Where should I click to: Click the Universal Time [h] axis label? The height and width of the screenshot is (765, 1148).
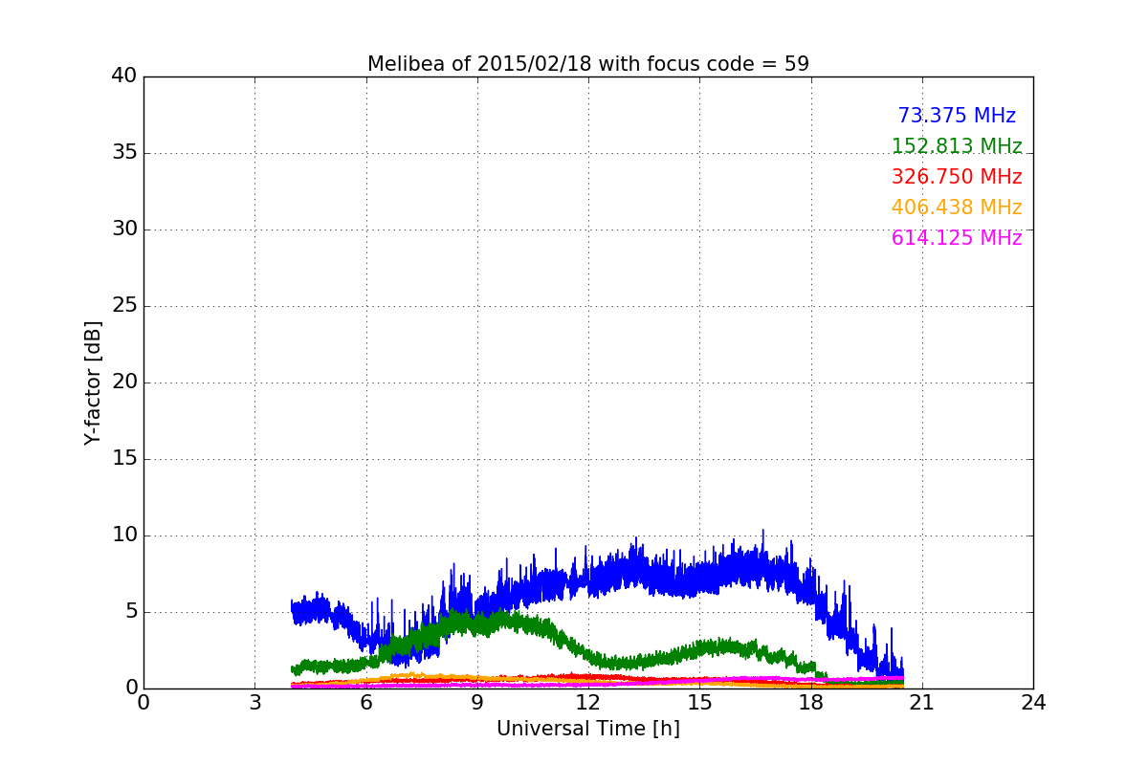pyautogui.click(x=588, y=729)
